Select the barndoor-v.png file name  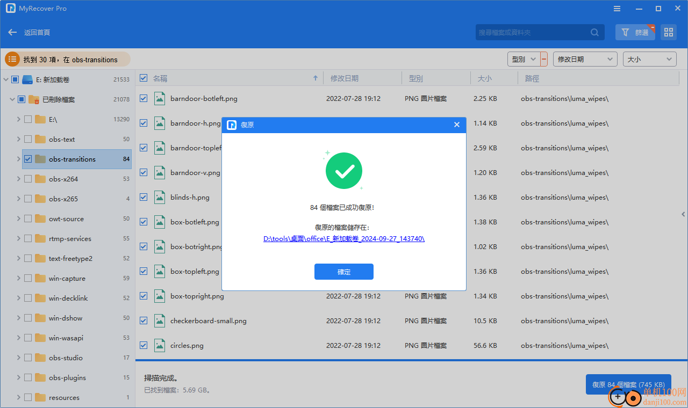pos(195,172)
